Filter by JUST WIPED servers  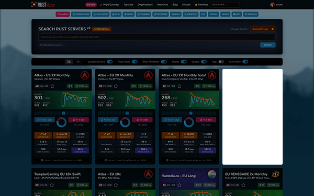[x=100, y=14]
